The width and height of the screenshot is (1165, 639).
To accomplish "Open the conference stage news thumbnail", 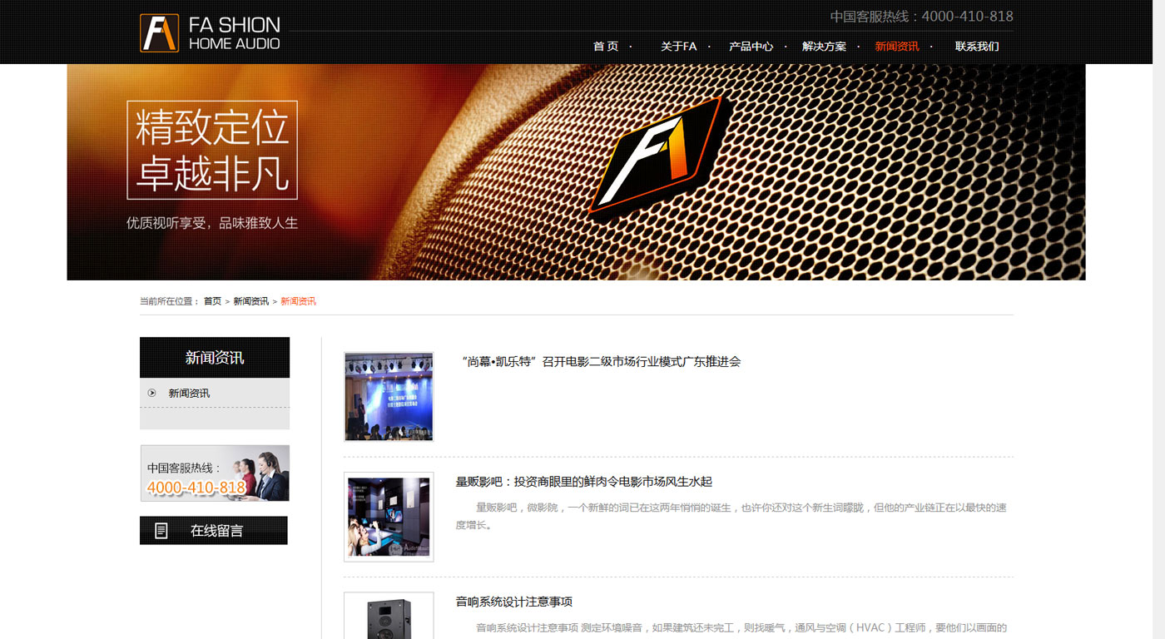I will tap(389, 396).
